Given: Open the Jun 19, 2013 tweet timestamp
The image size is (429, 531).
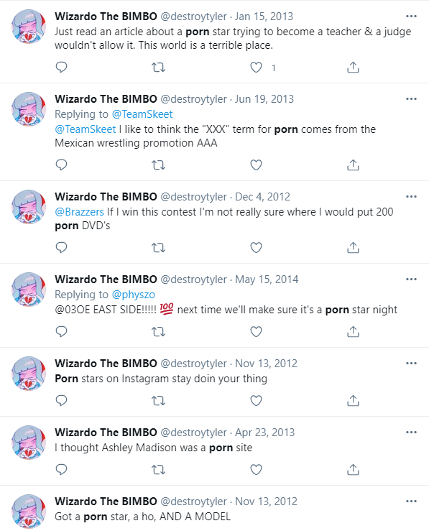Looking at the screenshot, I should click(x=264, y=99).
